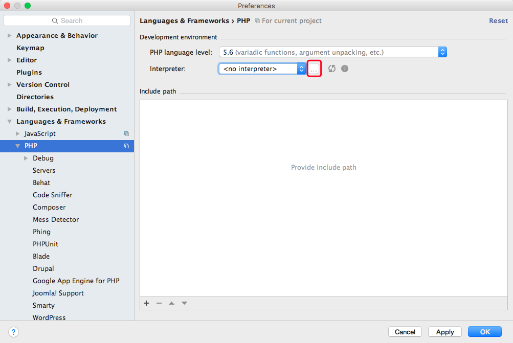This screenshot has width=513, height=343.
Task: Open PHPUnit settings page
Action: (x=46, y=244)
